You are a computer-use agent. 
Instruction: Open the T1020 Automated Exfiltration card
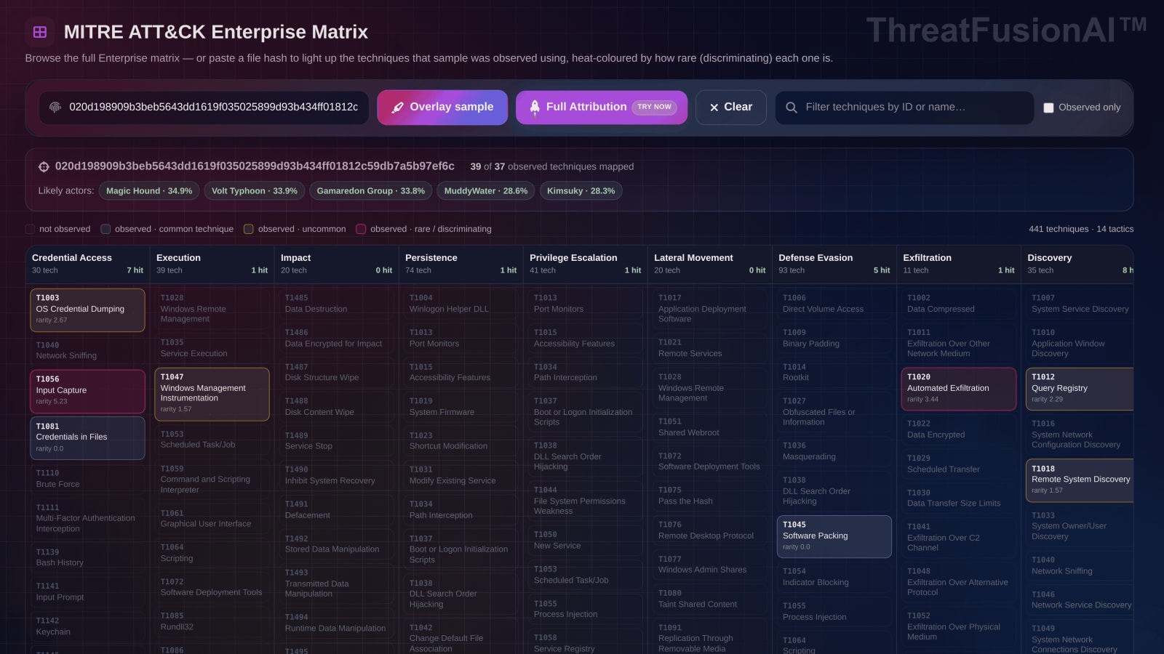point(958,389)
